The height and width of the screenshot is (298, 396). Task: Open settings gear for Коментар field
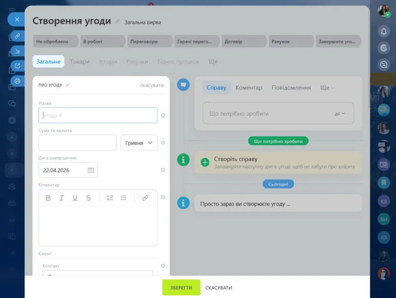tap(163, 197)
